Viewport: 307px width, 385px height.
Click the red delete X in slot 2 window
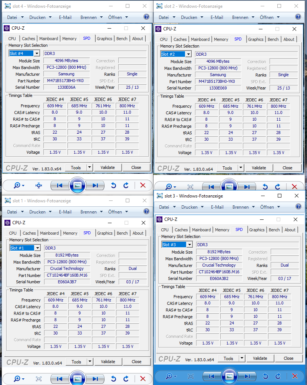pos(295,187)
